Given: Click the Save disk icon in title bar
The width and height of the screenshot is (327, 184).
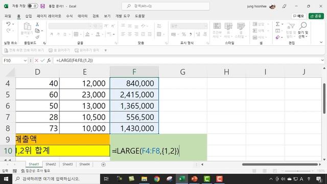Looking at the screenshot, I should point(43,6).
